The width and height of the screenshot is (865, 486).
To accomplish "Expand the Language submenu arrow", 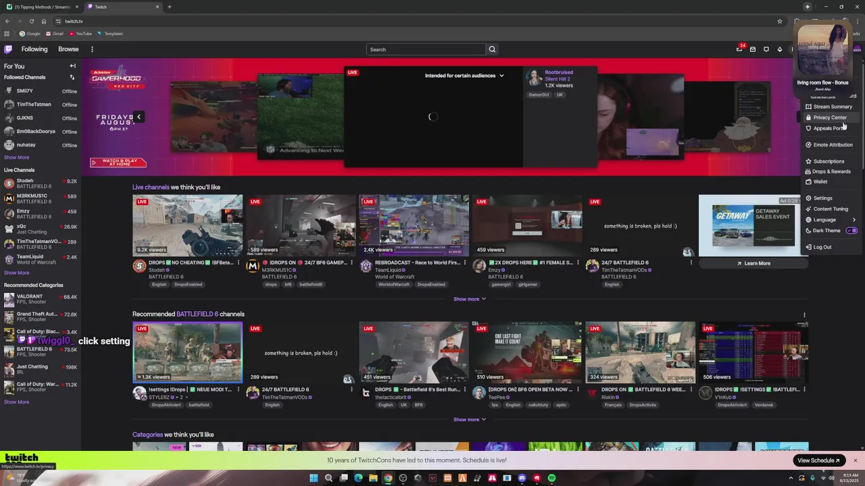I will click(854, 220).
